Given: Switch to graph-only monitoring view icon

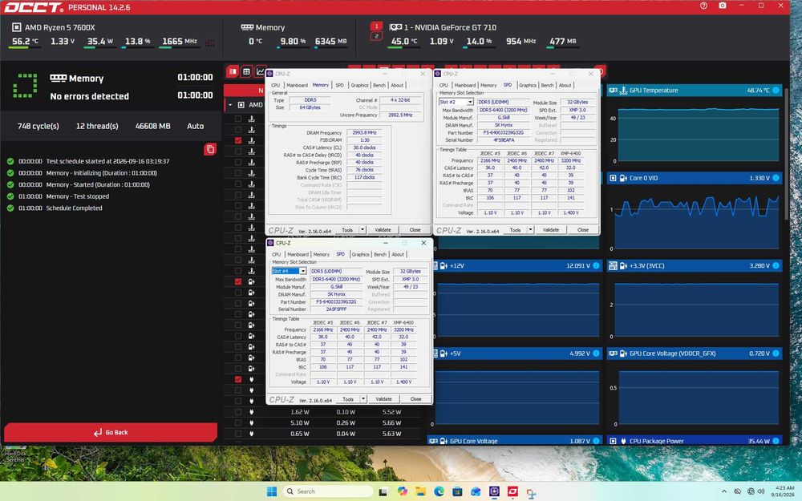Looking at the screenshot, I should (x=261, y=71).
